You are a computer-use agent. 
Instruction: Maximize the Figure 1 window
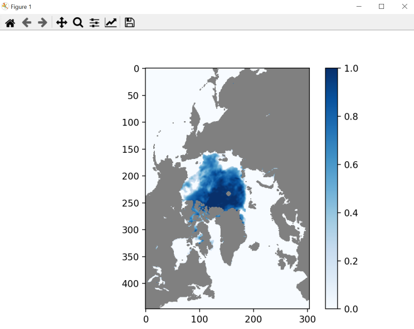pyautogui.click(x=382, y=6)
